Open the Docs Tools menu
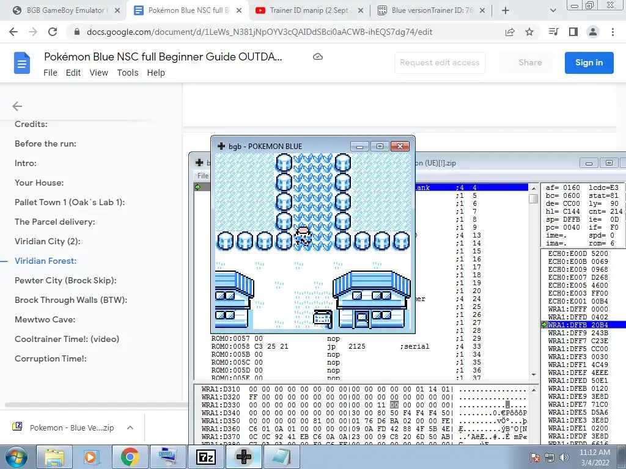This screenshot has width=626, height=469. (128, 73)
